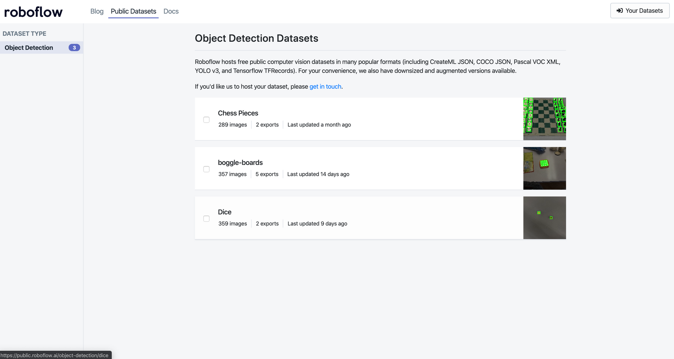Image resolution: width=674 pixels, height=359 pixels.
Task: Enable the Chess Pieces dataset checkbox
Action: [206, 120]
